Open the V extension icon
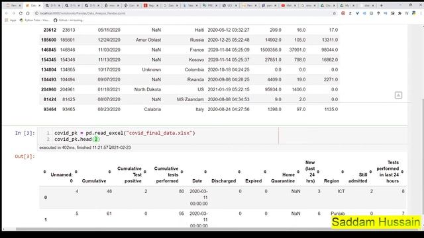Screen dimensions: 424x238 click(x=357, y=13)
